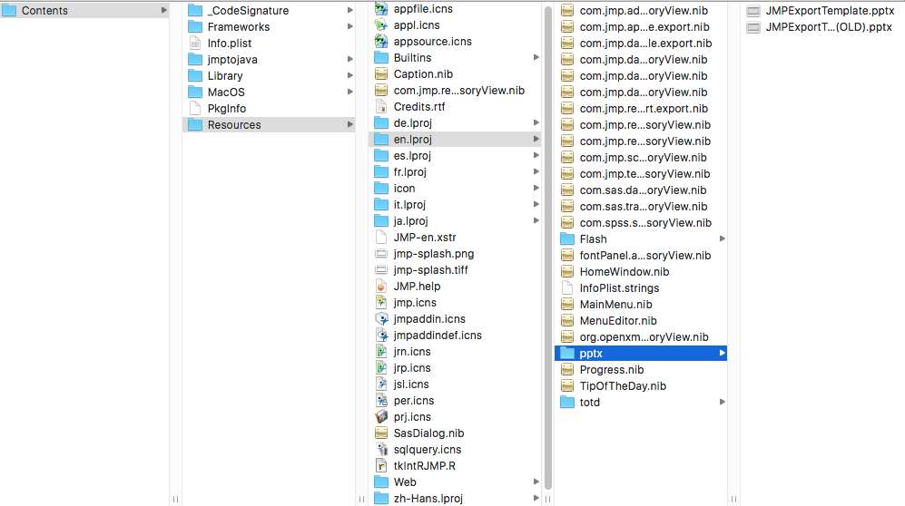Click the appfile.icns file icon

pyautogui.click(x=381, y=9)
